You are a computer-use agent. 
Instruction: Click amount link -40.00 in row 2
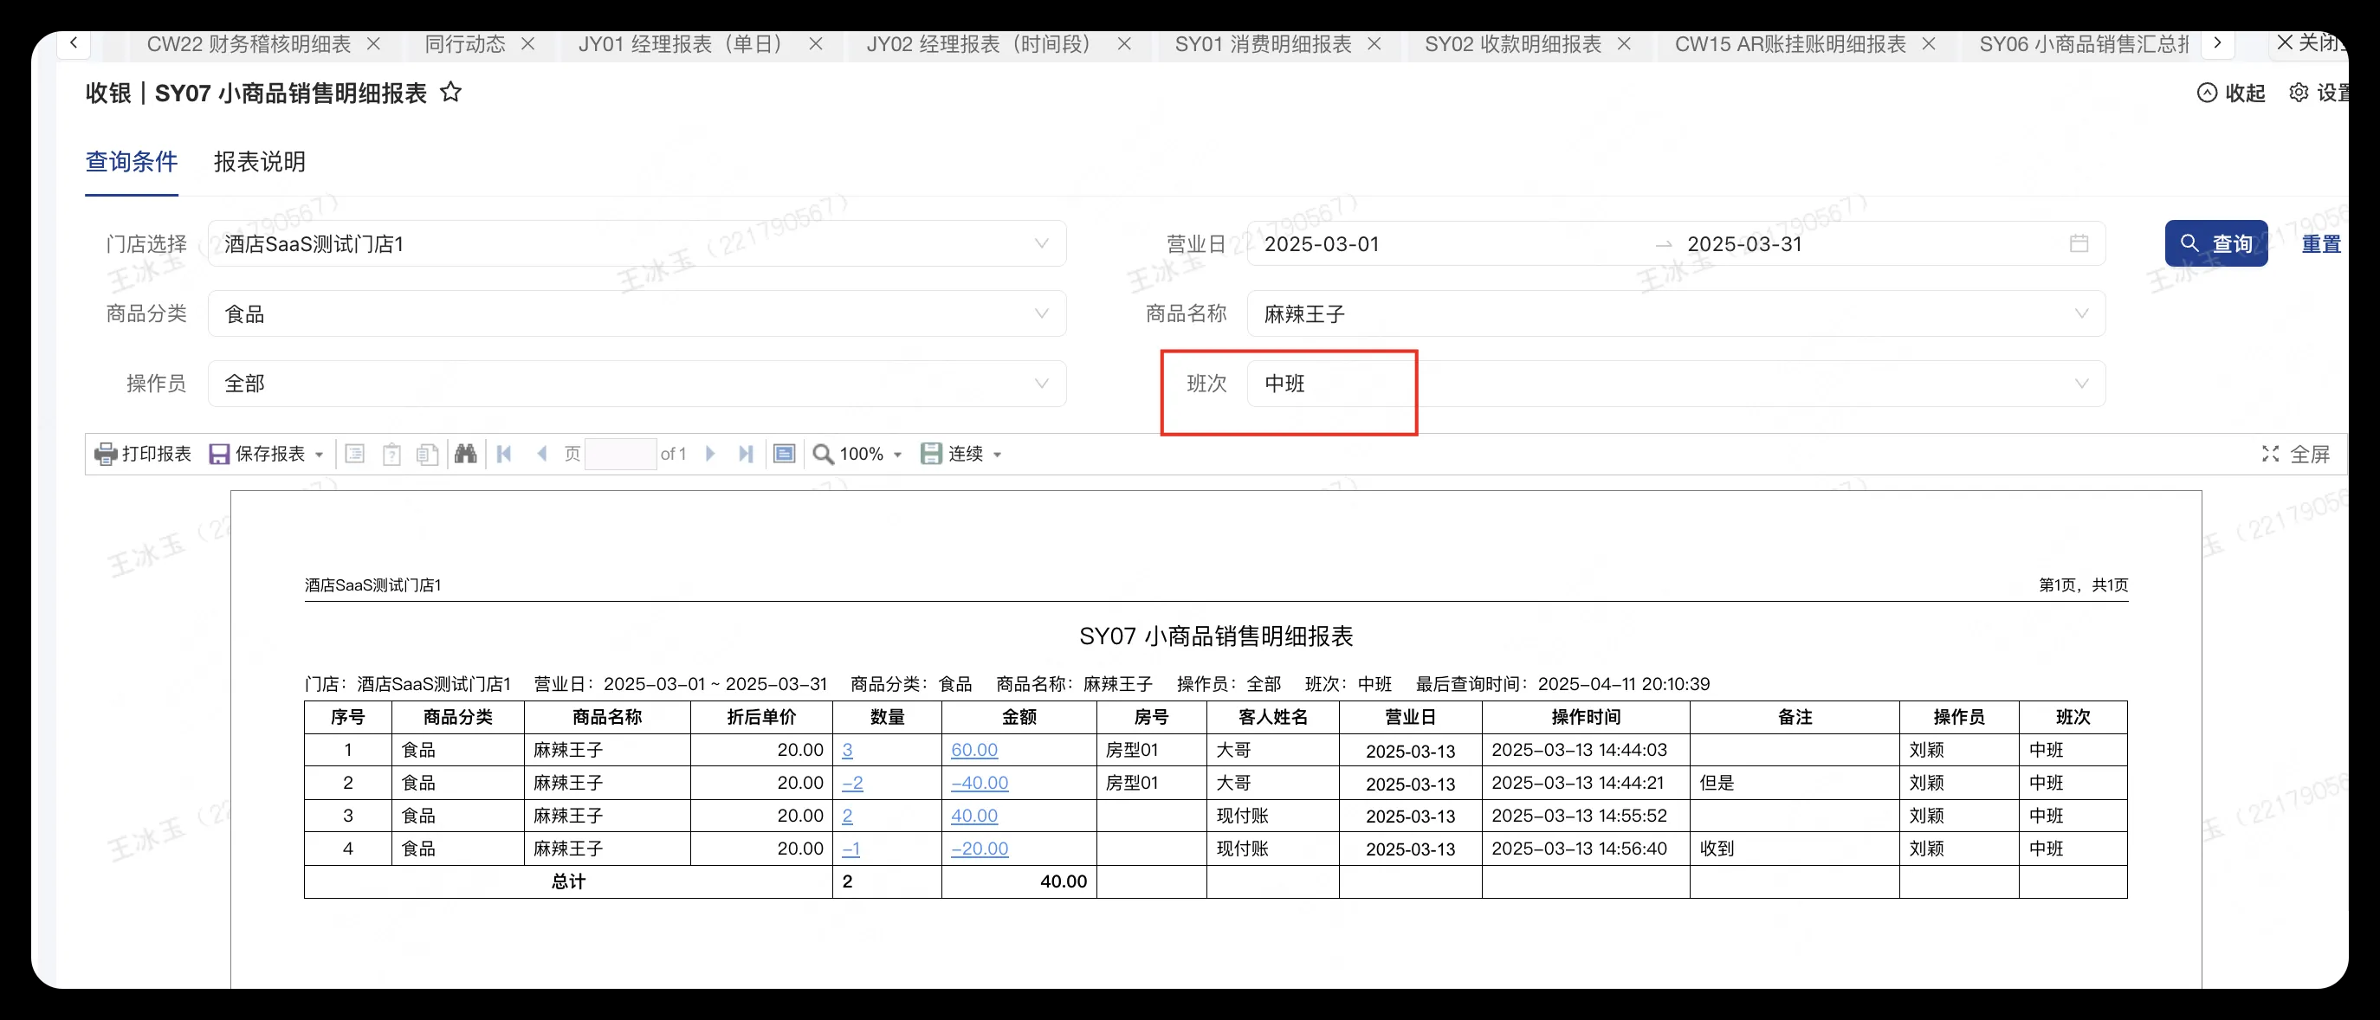980,784
